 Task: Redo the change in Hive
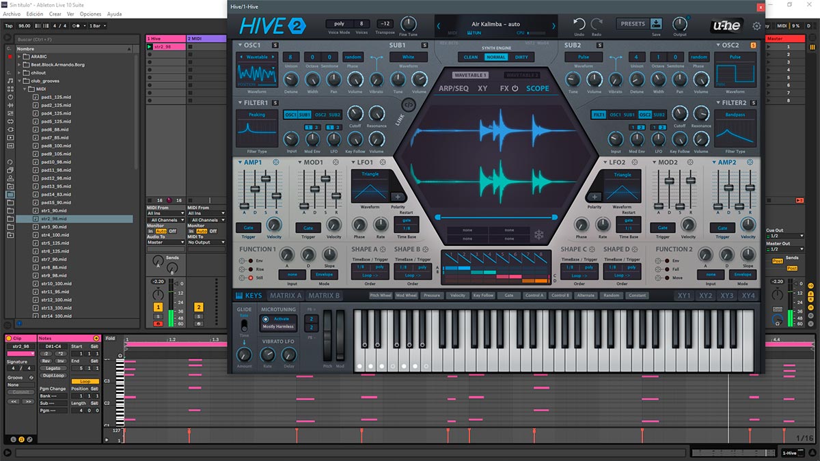[597, 25]
